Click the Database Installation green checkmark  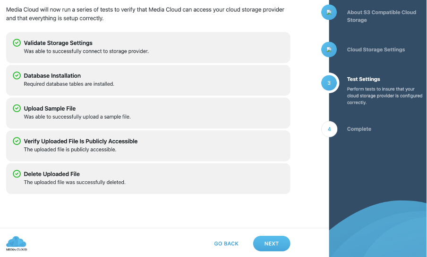[17, 75]
